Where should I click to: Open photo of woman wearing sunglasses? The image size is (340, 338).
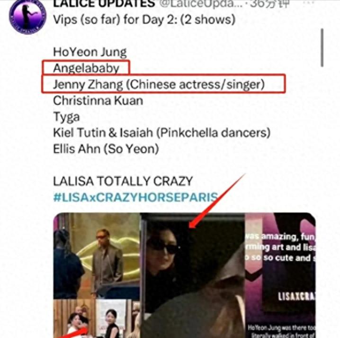[193, 275]
